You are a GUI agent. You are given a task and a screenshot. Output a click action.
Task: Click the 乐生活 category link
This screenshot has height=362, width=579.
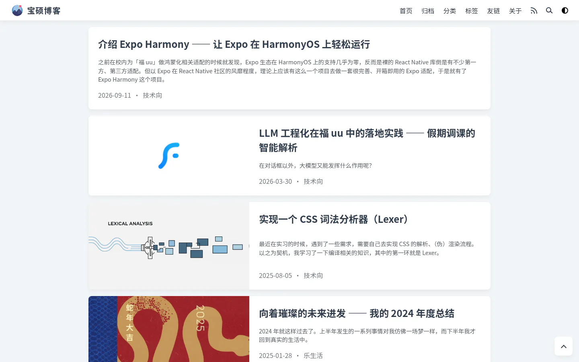(x=313, y=356)
